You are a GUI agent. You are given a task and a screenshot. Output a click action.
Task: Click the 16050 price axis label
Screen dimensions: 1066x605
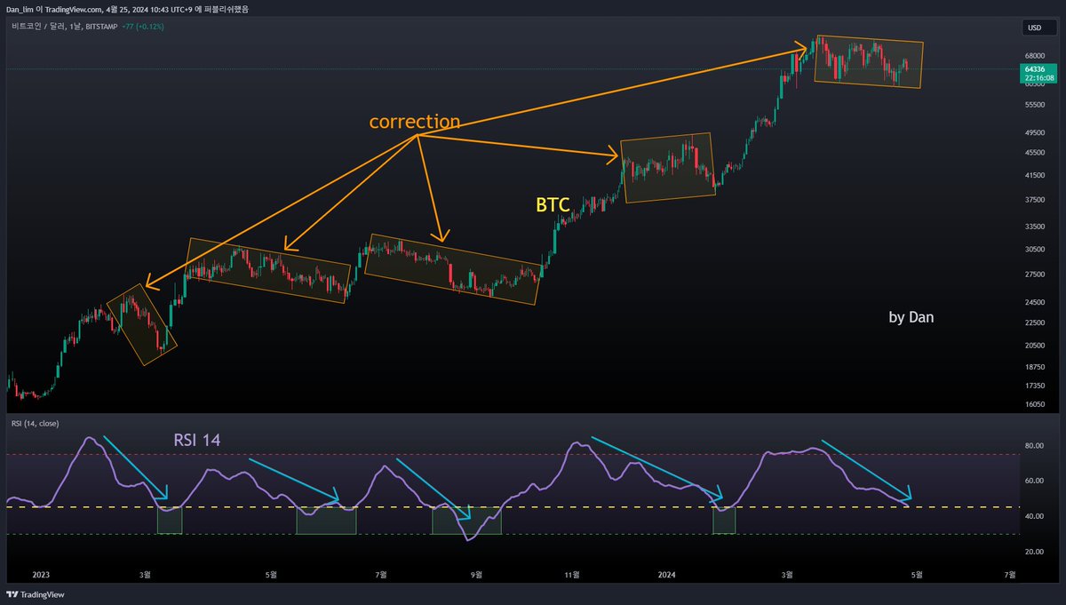(1033, 404)
